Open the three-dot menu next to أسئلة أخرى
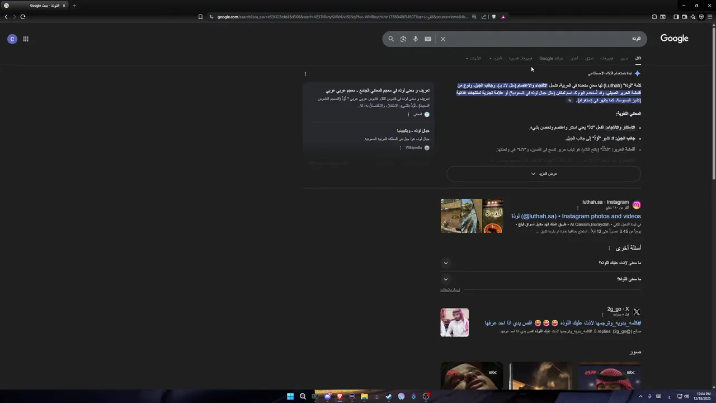The width and height of the screenshot is (716, 403). point(609,248)
